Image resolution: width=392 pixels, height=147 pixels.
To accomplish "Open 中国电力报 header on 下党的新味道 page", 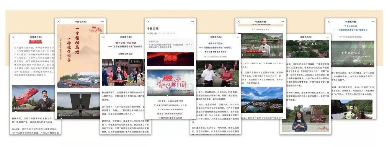I will point(351,22).
